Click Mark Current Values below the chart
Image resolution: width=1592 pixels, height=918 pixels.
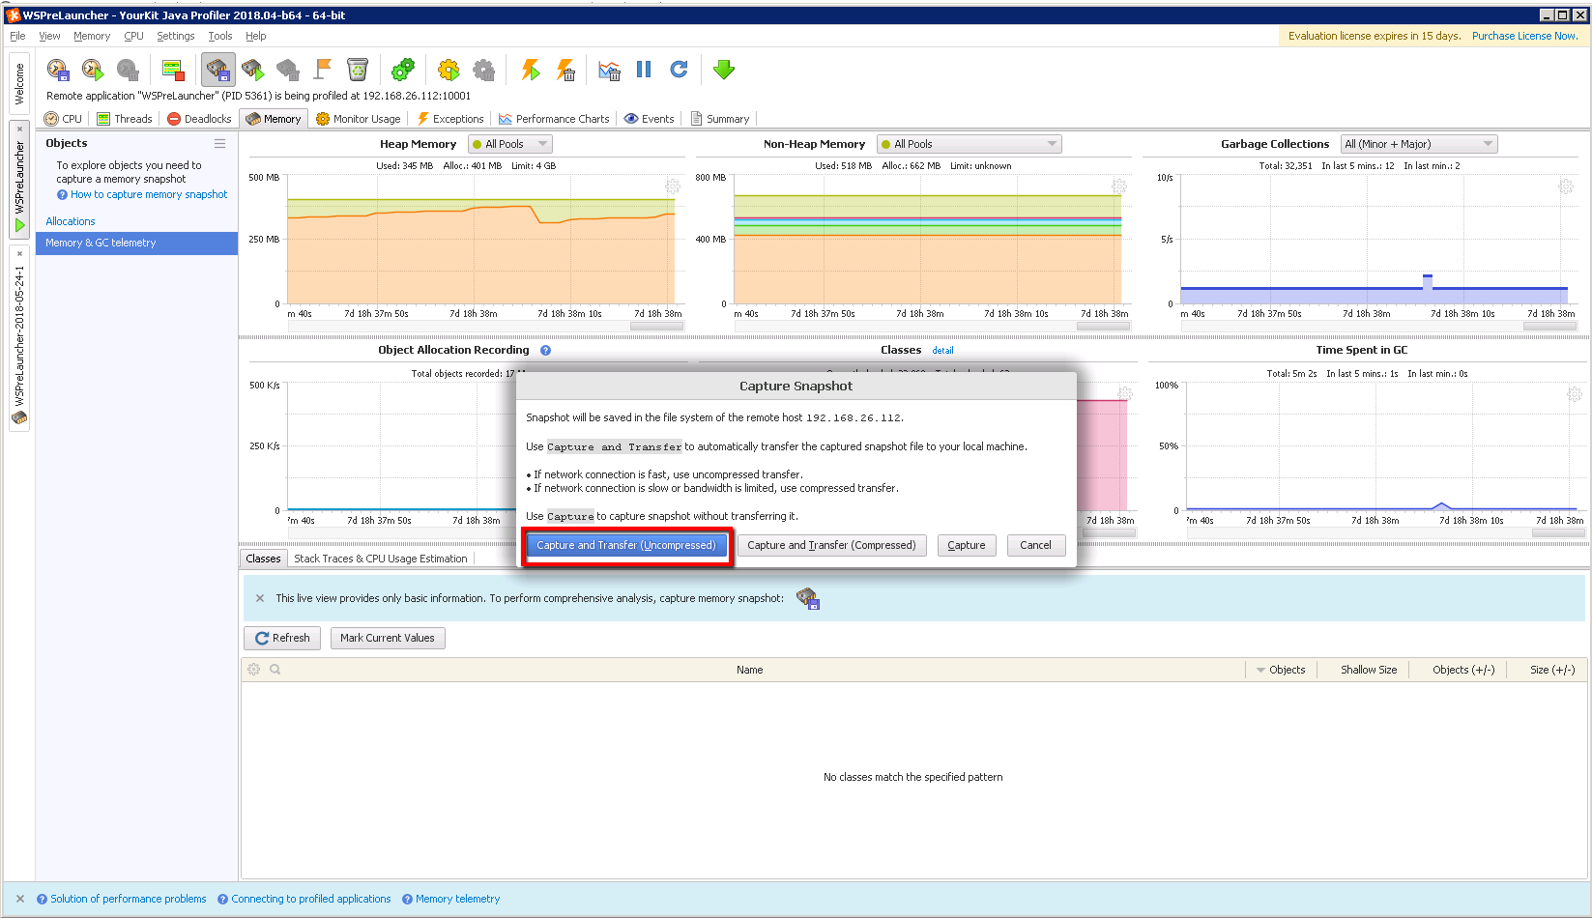[x=387, y=638]
